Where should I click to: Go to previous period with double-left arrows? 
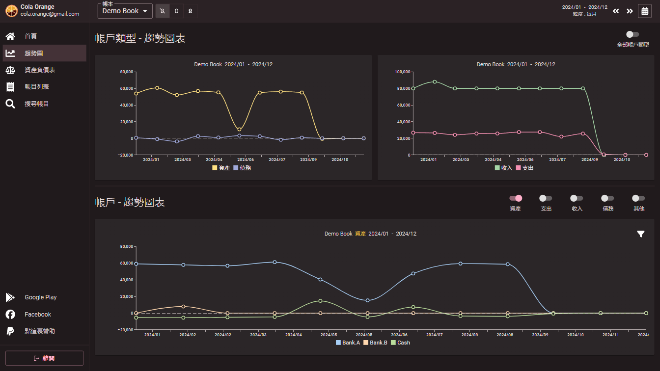coord(616,11)
